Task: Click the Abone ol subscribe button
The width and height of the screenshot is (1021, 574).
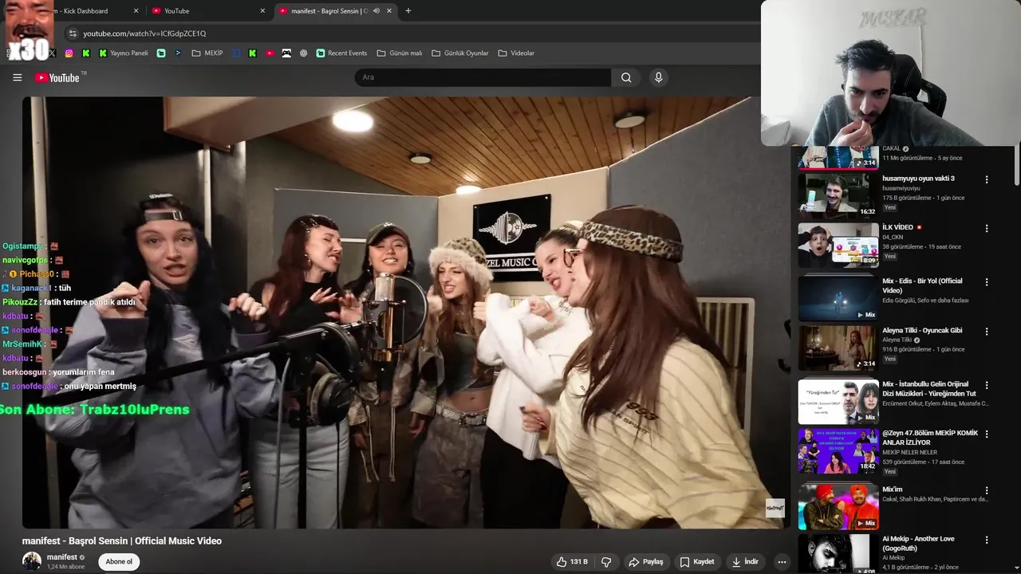Action: pos(119,561)
